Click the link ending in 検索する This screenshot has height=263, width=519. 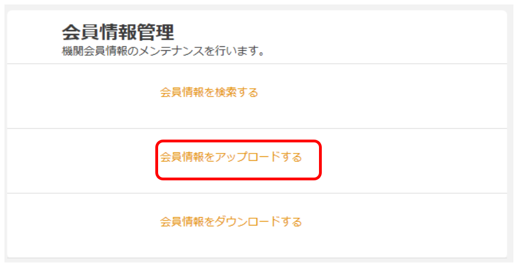(209, 93)
